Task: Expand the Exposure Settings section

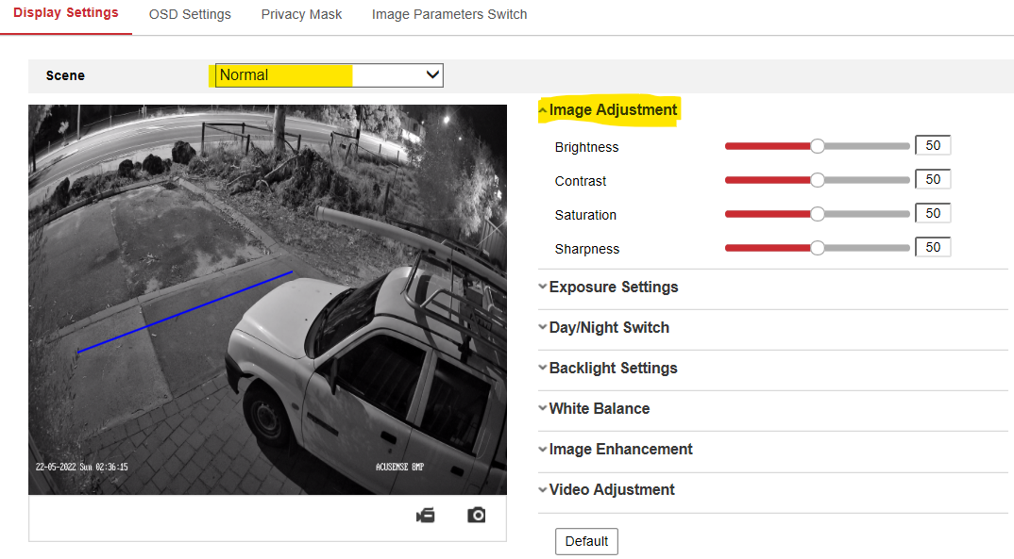Action: point(613,288)
